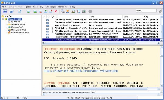Open the Корзина (0/0) folder
This screenshot has width=164, height=100.
click(17, 27)
